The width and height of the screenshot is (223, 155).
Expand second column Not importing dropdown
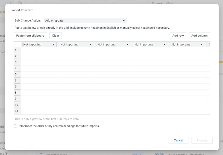click(76, 45)
